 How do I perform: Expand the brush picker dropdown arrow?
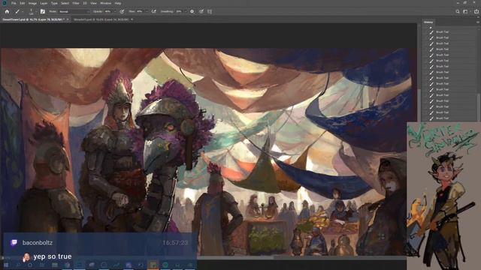click(x=36, y=12)
